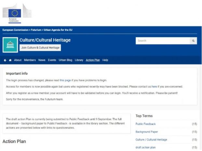This screenshot has height=151, width=202.
Task: Click the back arrow icon in navigation
Action: [x=5, y=60]
